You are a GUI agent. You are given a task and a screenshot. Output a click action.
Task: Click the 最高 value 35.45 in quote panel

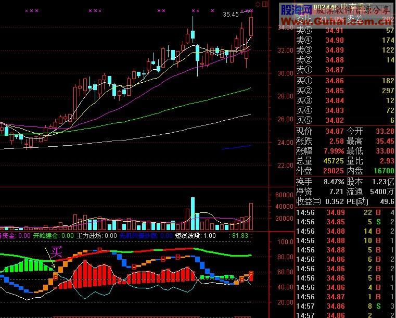[385, 141]
